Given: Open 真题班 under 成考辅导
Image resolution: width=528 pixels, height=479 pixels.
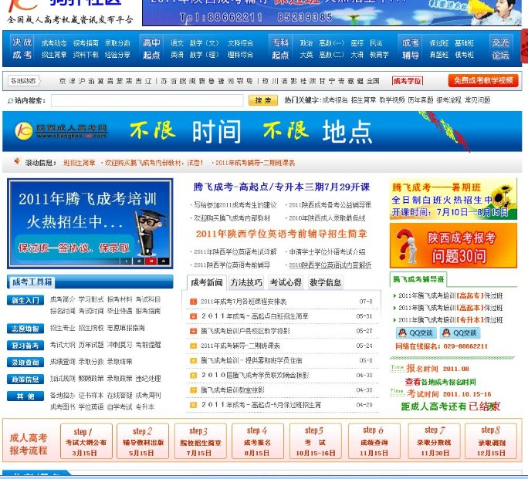Looking at the screenshot, I should pos(438,55).
